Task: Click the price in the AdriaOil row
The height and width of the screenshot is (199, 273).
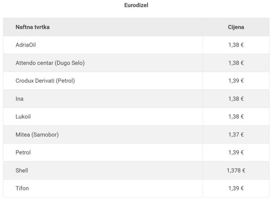Action: click(x=236, y=45)
